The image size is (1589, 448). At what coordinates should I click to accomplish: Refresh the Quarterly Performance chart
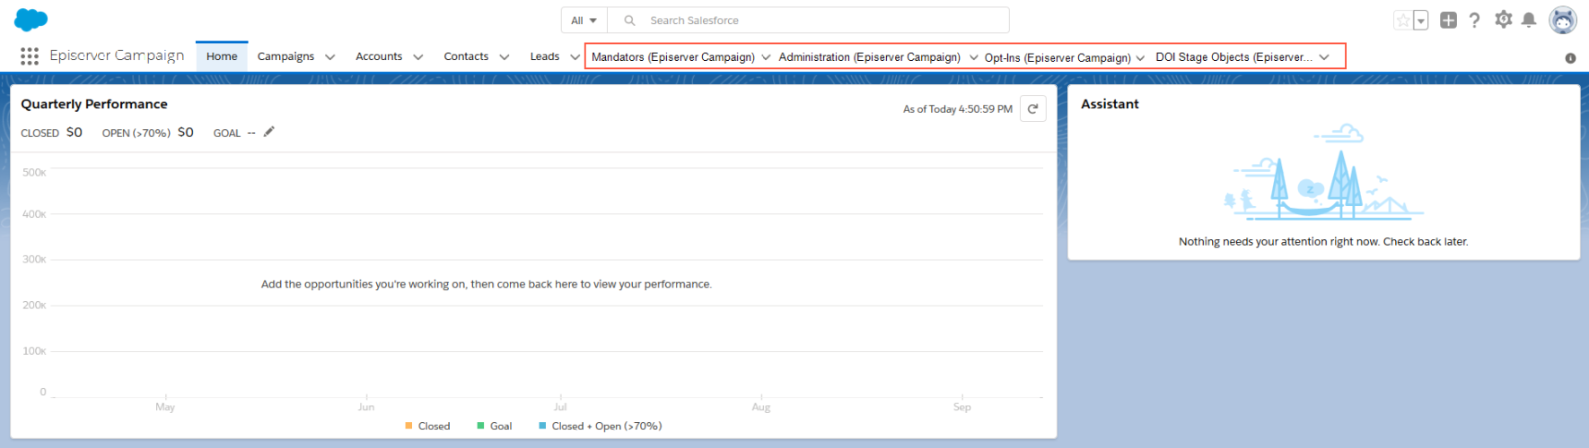(x=1033, y=108)
